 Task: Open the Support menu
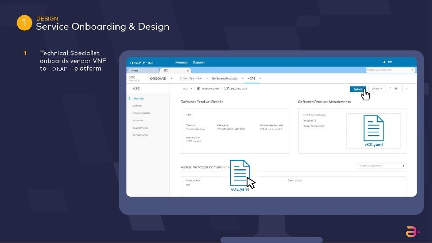click(198, 63)
